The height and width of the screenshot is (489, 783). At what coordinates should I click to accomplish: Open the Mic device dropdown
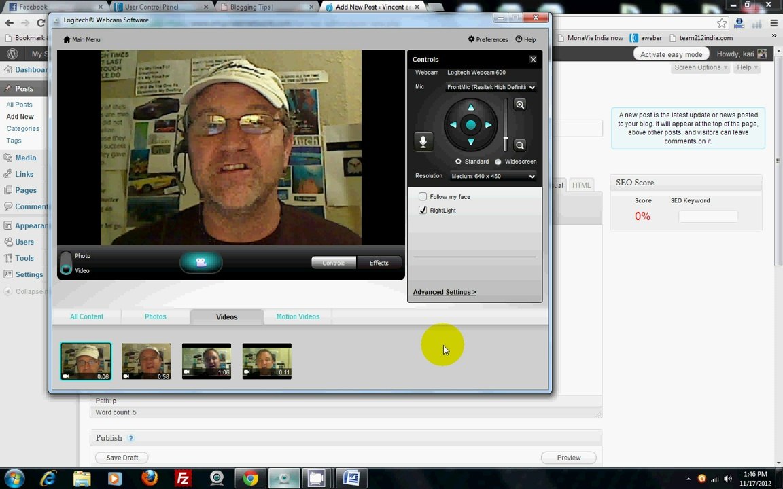tap(491, 87)
